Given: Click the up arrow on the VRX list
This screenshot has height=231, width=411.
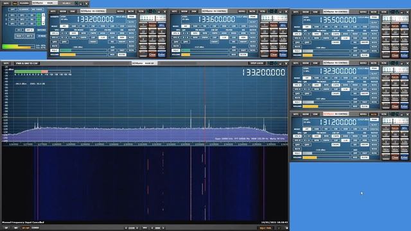Looking at the screenshot, I should (43, 15).
